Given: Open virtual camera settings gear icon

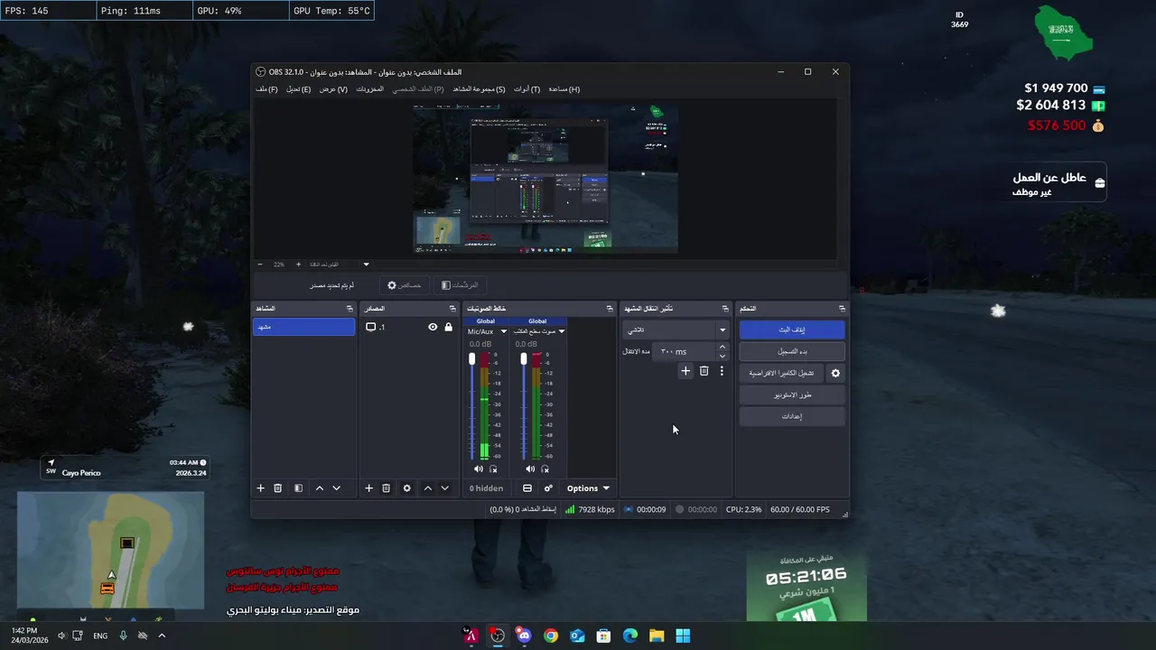Looking at the screenshot, I should [835, 373].
